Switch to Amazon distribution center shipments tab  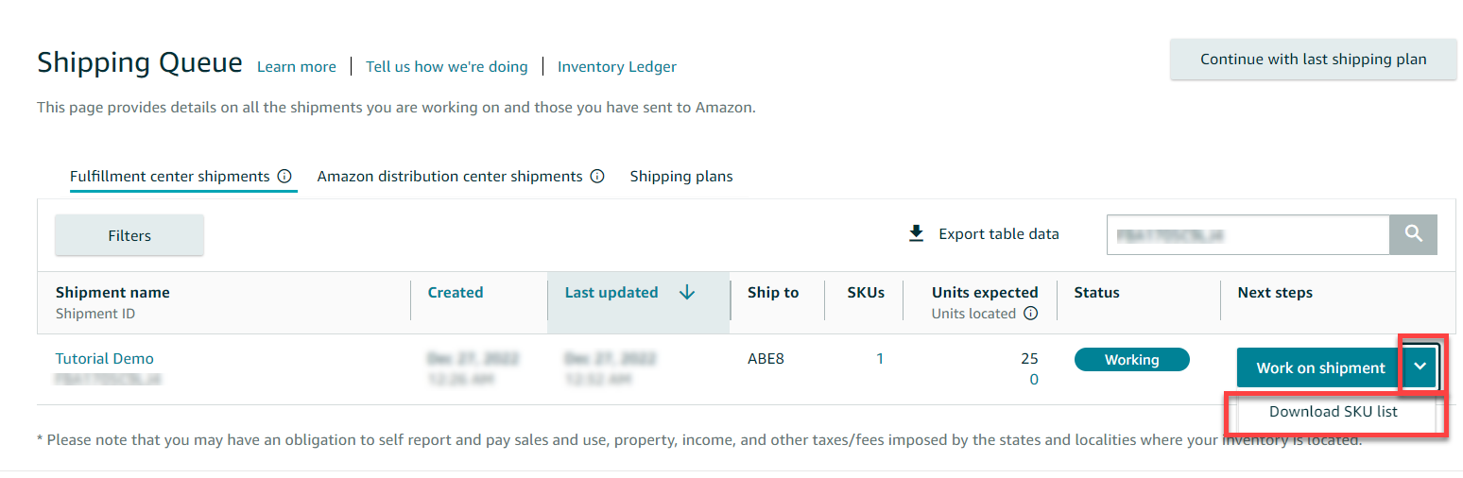click(x=450, y=176)
